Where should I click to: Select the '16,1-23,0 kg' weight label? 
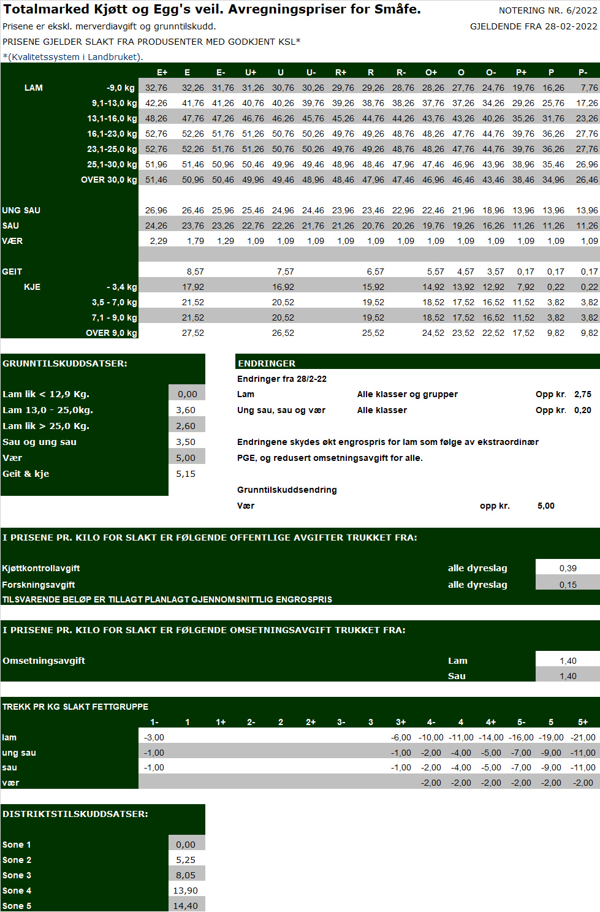[112, 134]
